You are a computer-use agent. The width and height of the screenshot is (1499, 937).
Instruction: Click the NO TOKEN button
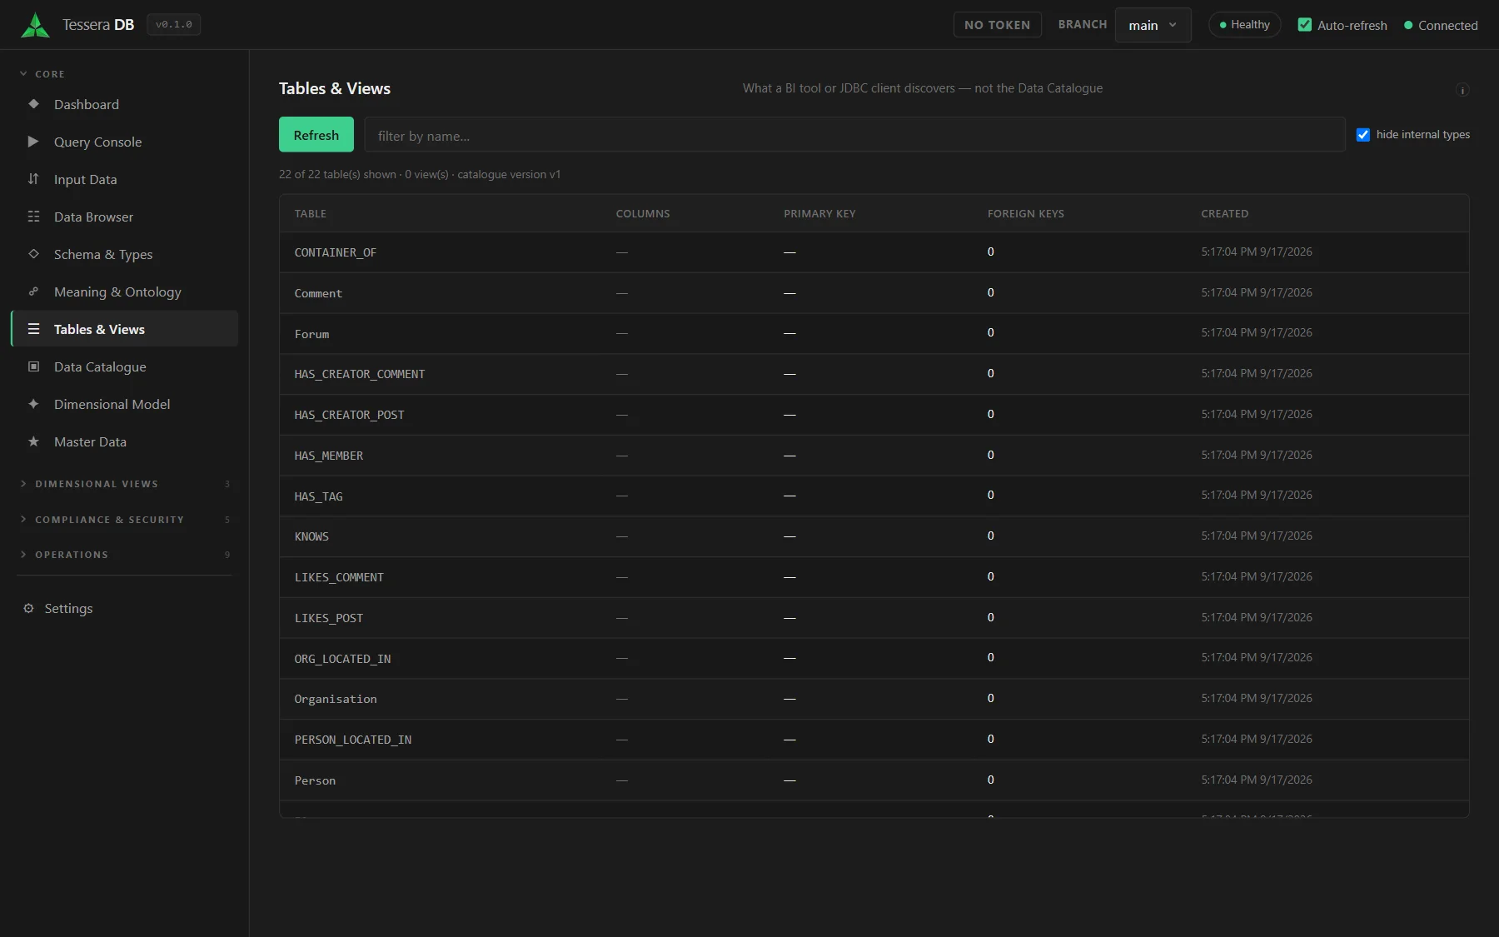pyautogui.click(x=997, y=25)
